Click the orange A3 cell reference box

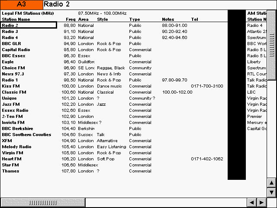coord(22,4)
